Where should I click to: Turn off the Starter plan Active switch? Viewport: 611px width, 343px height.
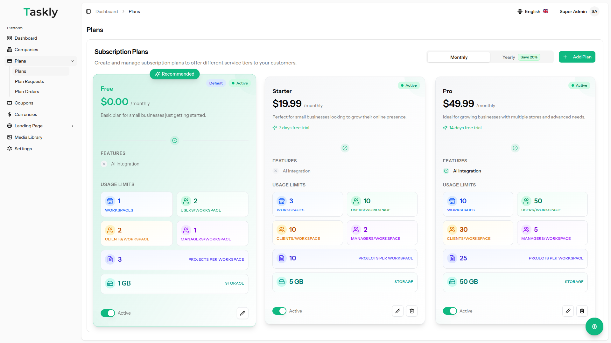(x=279, y=311)
